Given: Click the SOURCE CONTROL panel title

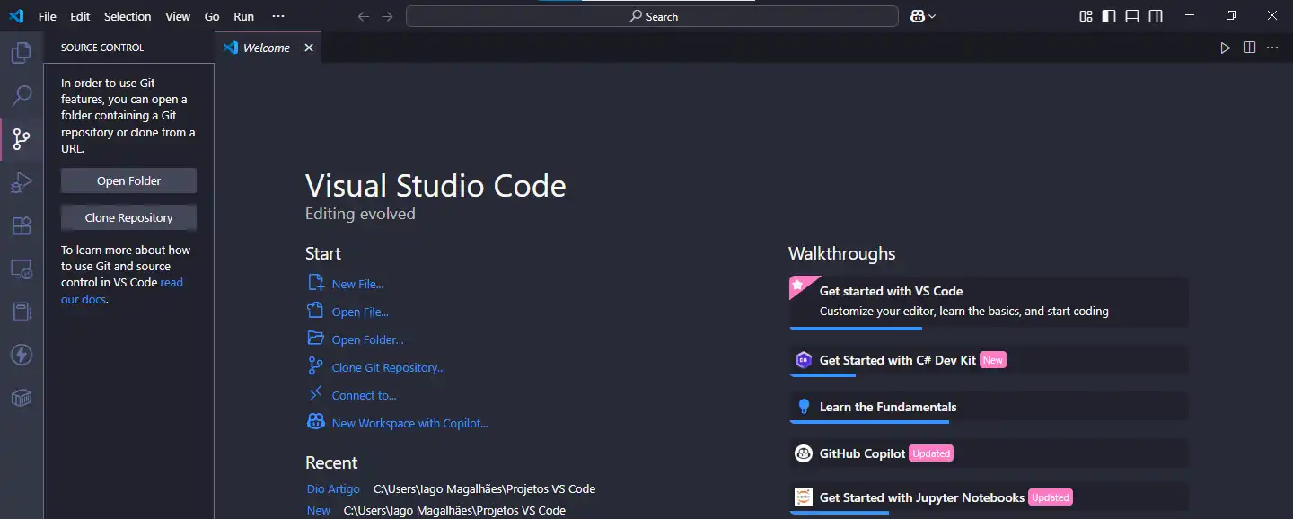Looking at the screenshot, I should [102, 48].
